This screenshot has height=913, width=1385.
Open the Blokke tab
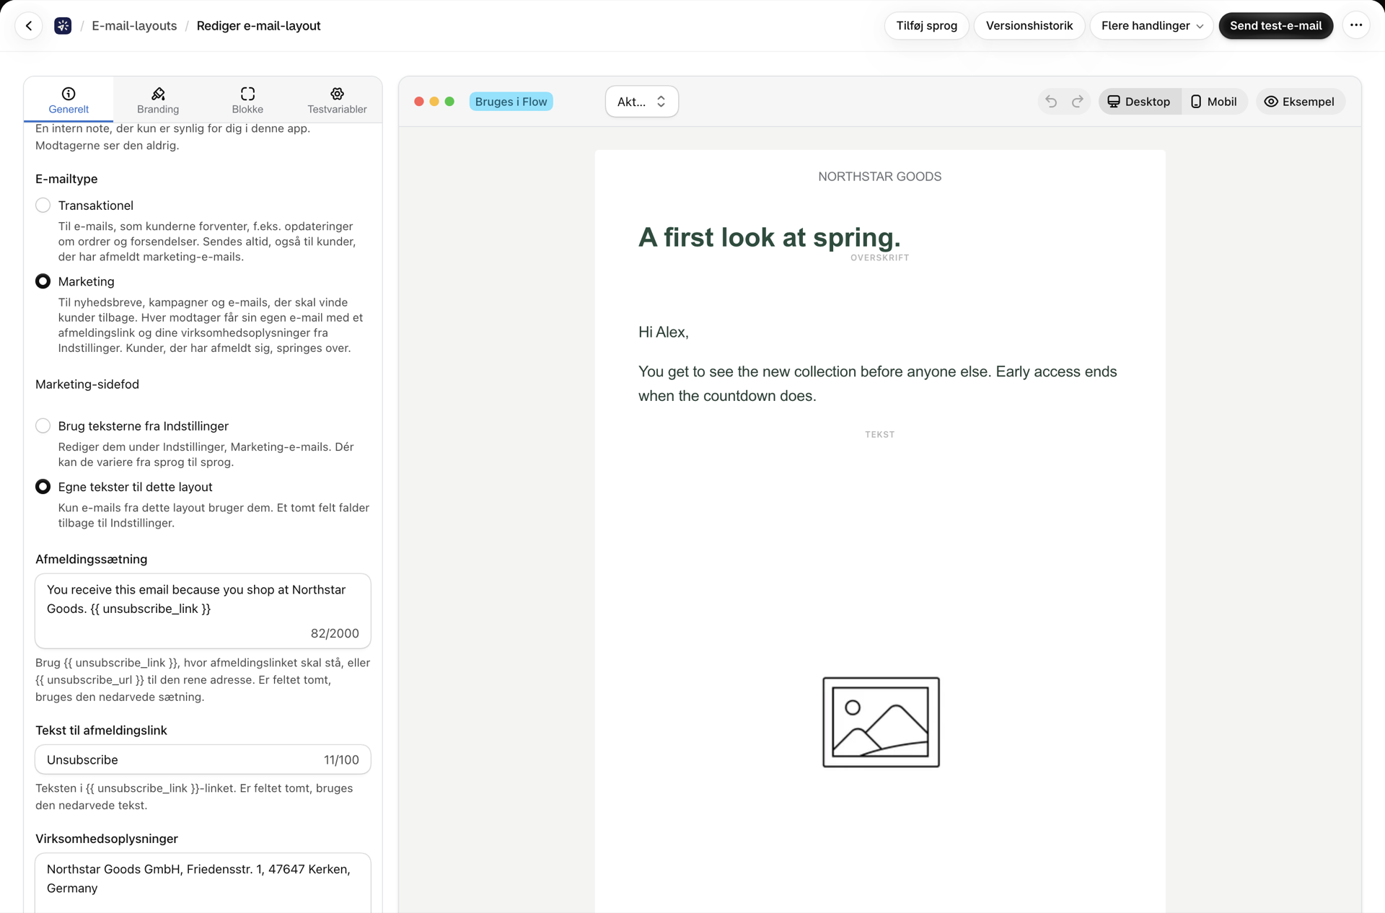tap(247, 100)
